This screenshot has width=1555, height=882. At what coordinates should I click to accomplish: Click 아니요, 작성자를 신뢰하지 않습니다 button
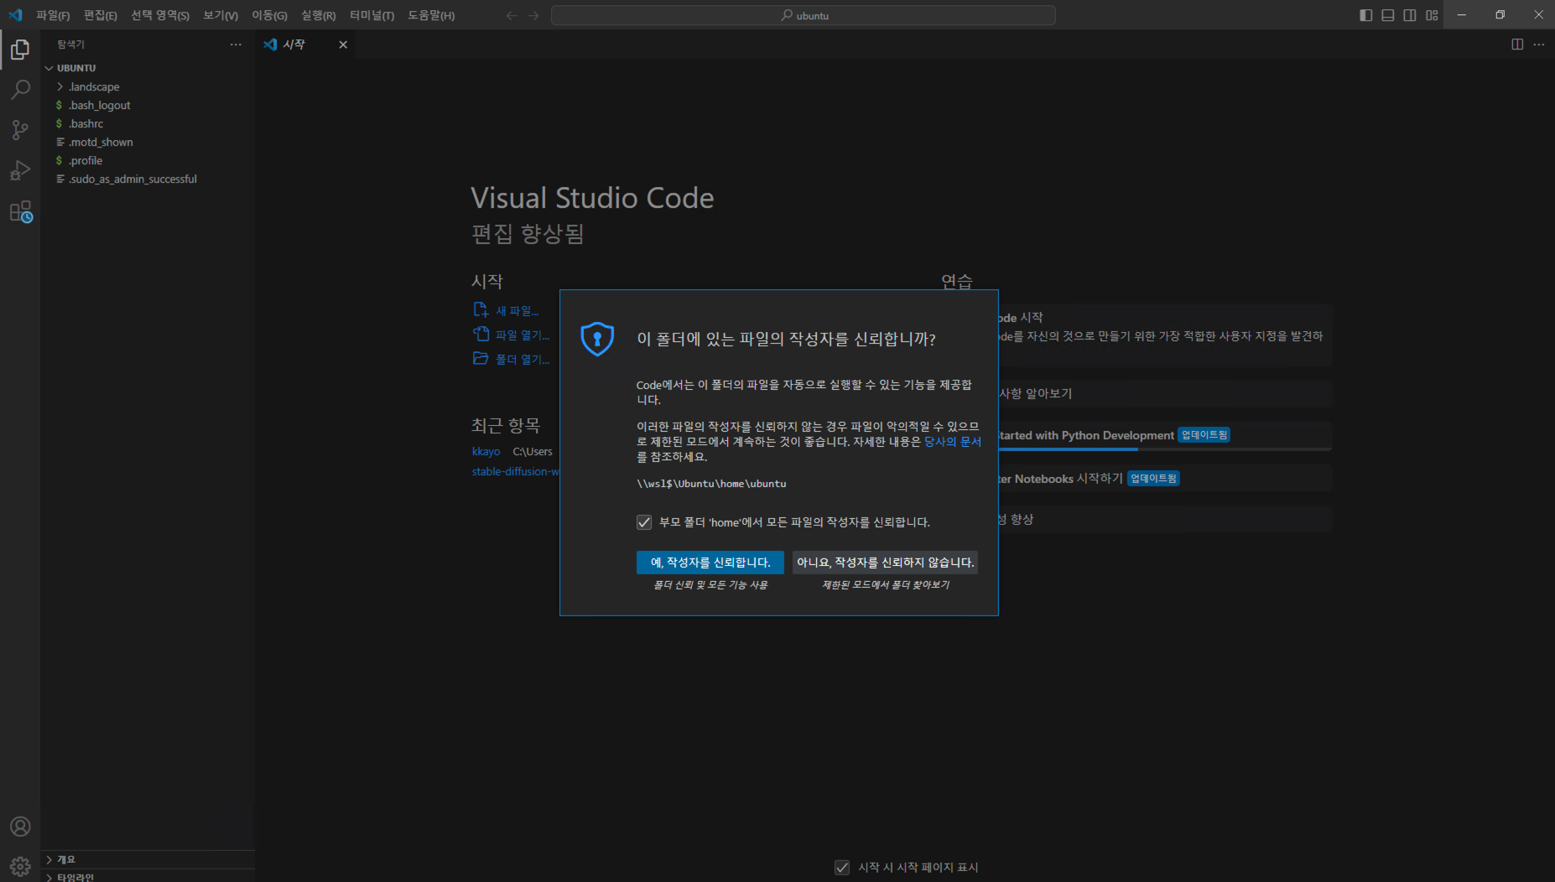click(x=885, y=563)
